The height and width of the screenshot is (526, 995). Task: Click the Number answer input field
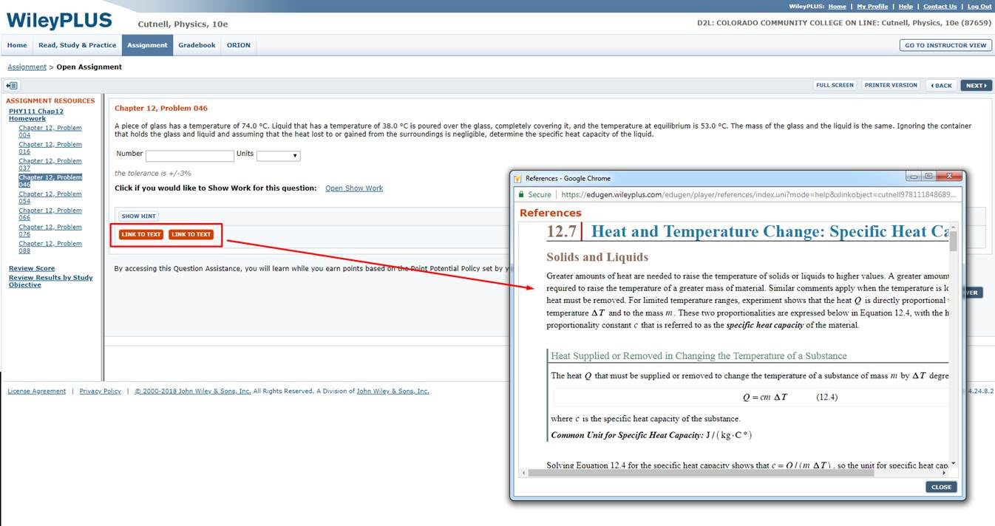pyautogui.click(x=190, y=156)
